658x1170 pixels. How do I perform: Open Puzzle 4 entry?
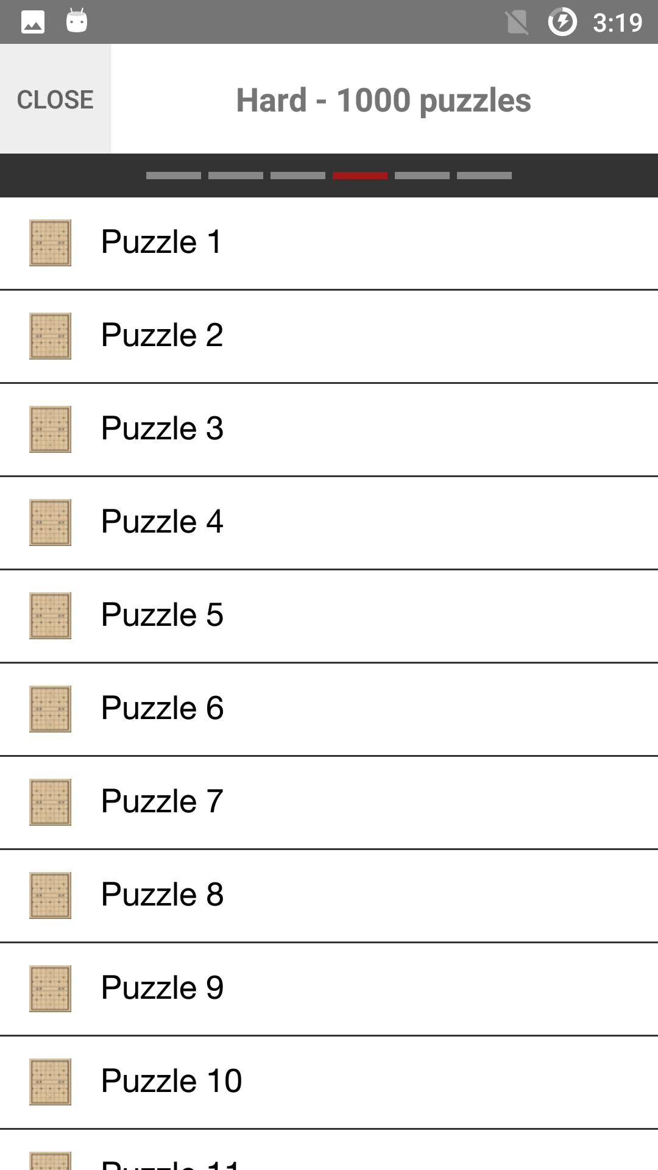tap(162, 522)
